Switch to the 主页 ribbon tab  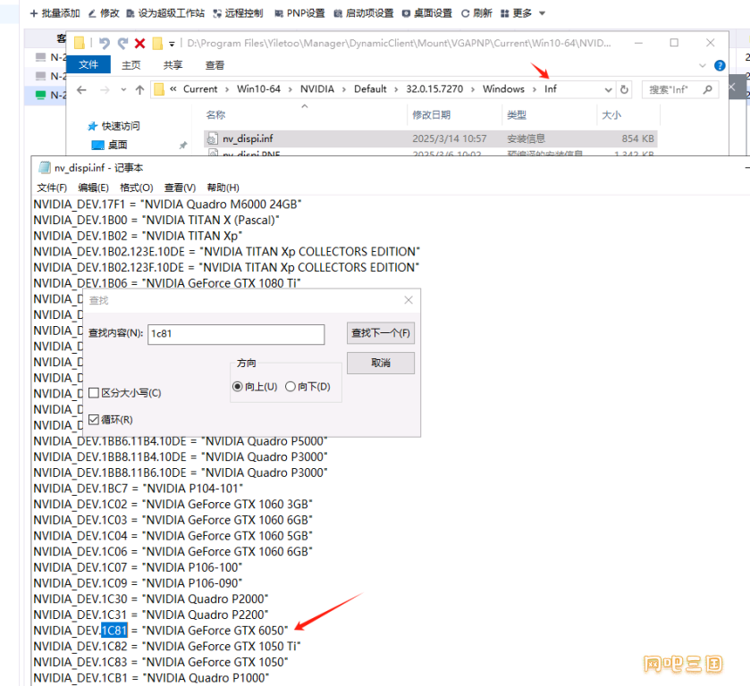pyautogui.click(x=131, y=65)
